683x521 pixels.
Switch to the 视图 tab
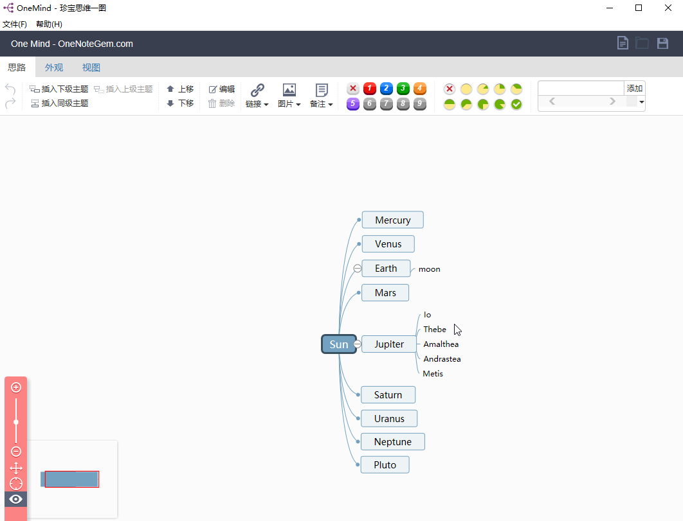pyautogui.click(x=91, y=67)
